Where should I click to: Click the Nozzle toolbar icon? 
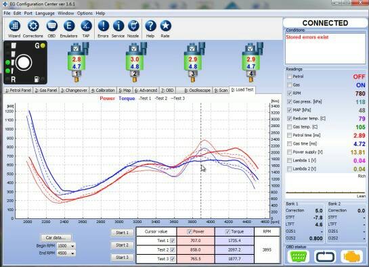tap(133, 26)
